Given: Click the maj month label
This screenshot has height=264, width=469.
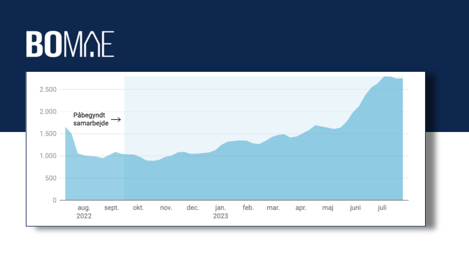Looking at the screenshot, I should pyautogui.click(x=328, y=208).
